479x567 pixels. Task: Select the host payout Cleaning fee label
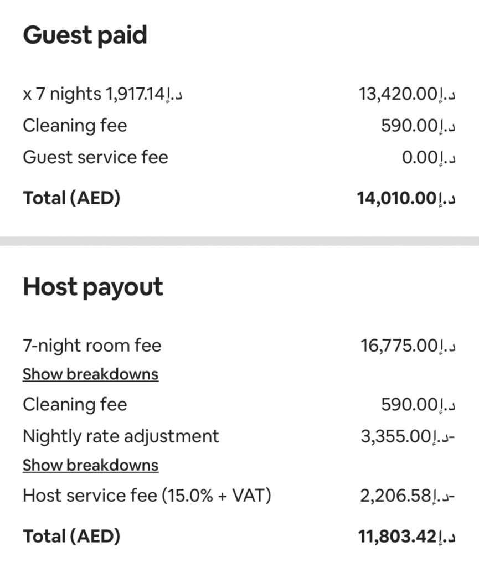(75, 405)
